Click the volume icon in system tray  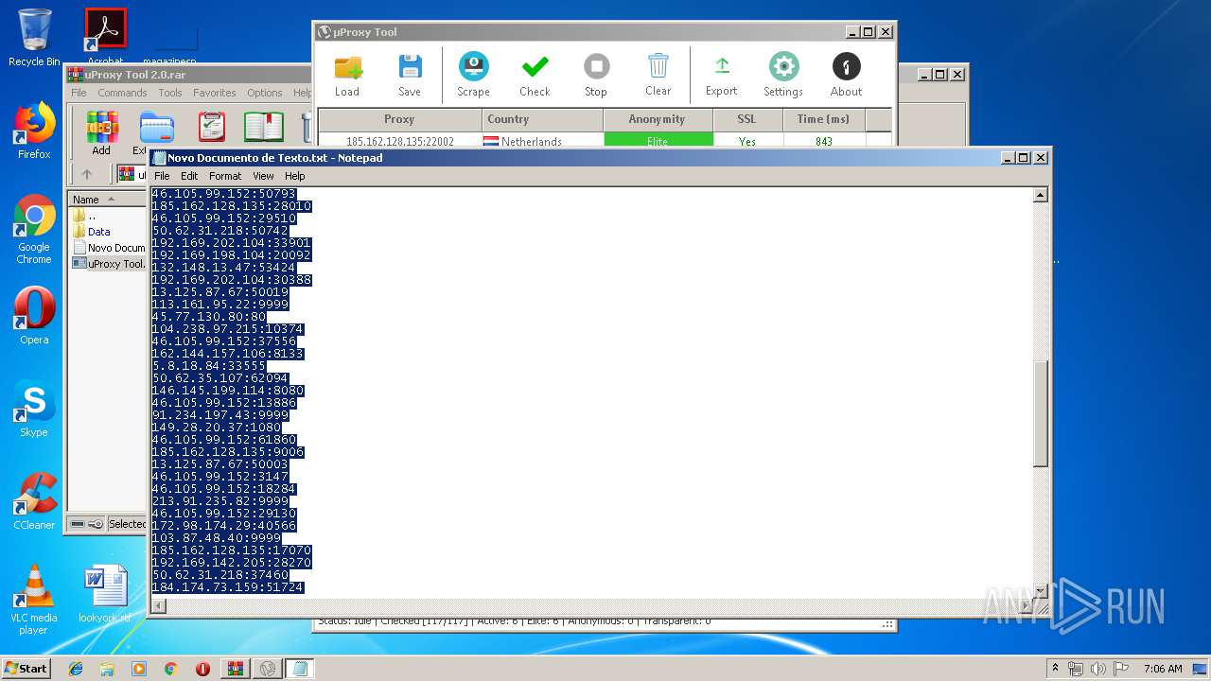point(1097,669)
